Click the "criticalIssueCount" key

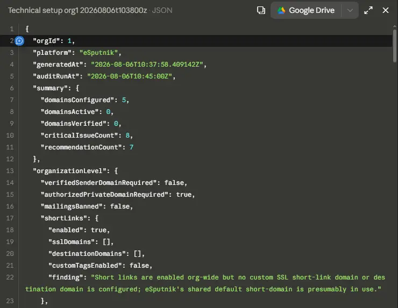[80, 135]
